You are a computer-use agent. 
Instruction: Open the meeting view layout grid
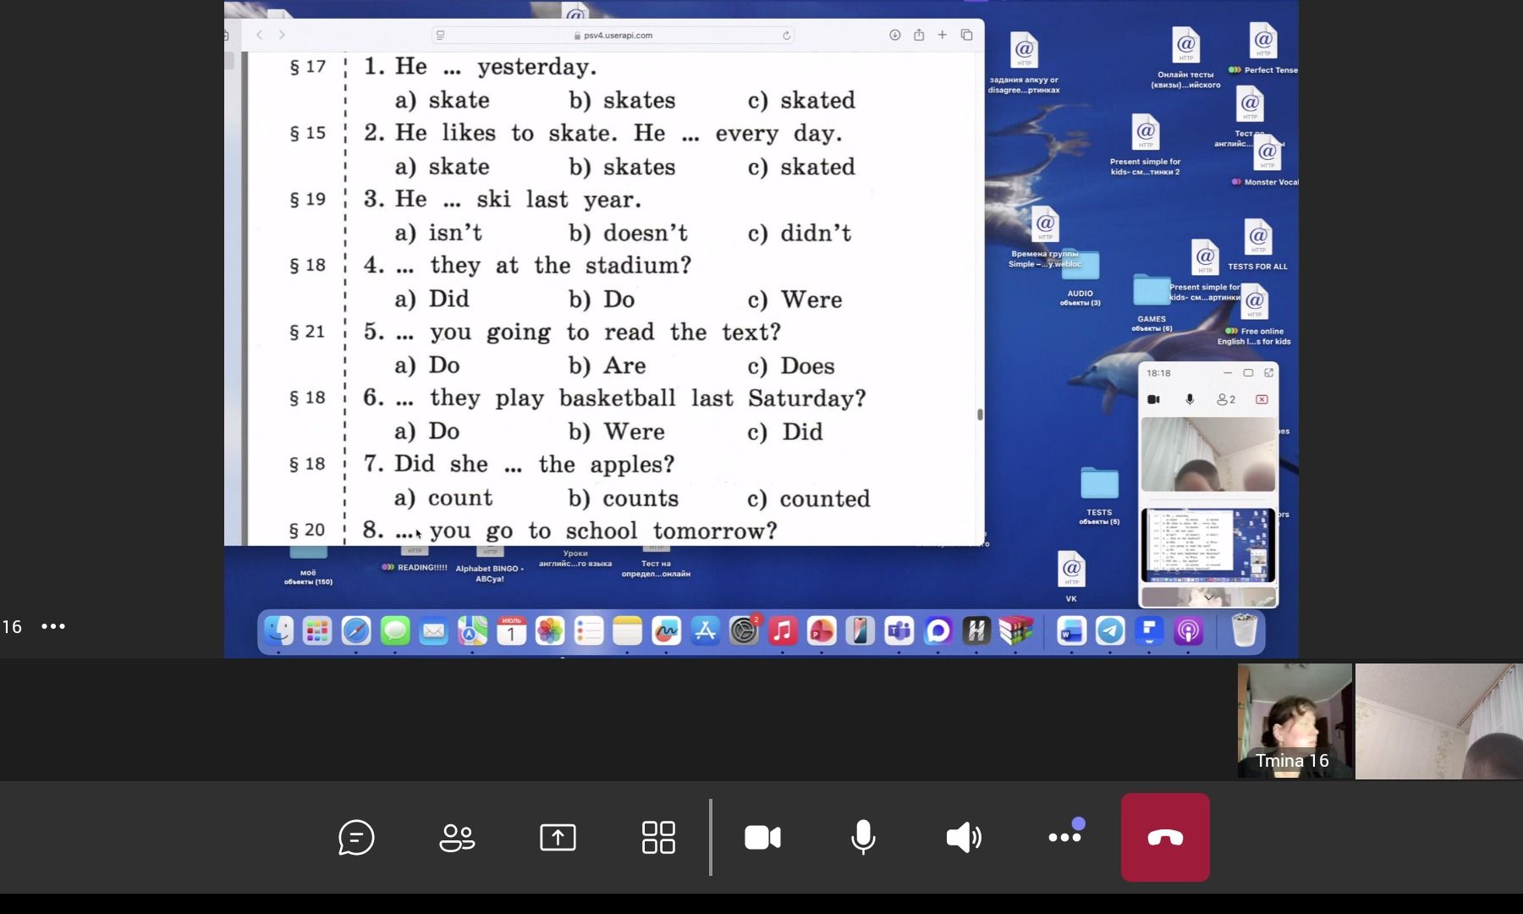tap(658, 838)
